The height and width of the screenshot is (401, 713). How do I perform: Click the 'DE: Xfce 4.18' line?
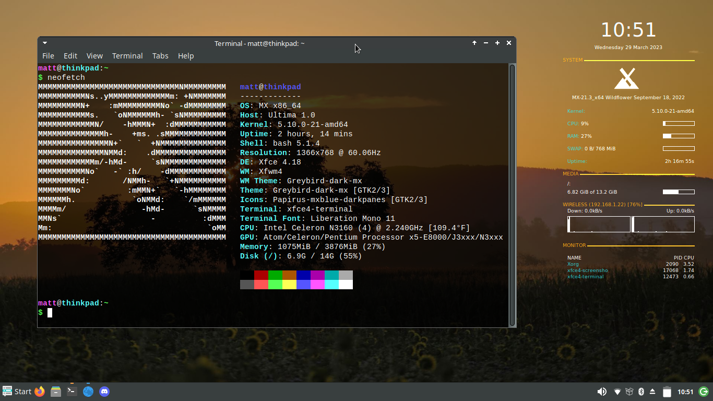pos(270,162)
